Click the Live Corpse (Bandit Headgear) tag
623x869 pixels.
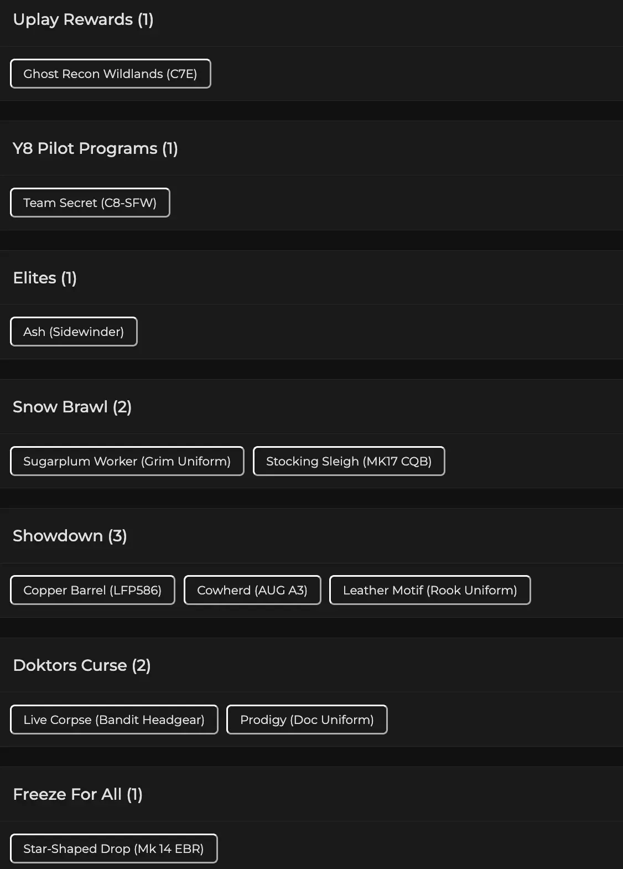tap(114, 720)
